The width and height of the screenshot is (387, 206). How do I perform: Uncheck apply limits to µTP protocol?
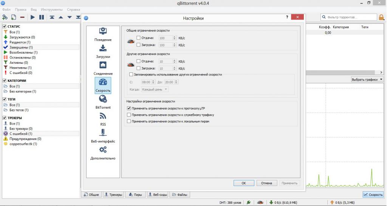129,108
